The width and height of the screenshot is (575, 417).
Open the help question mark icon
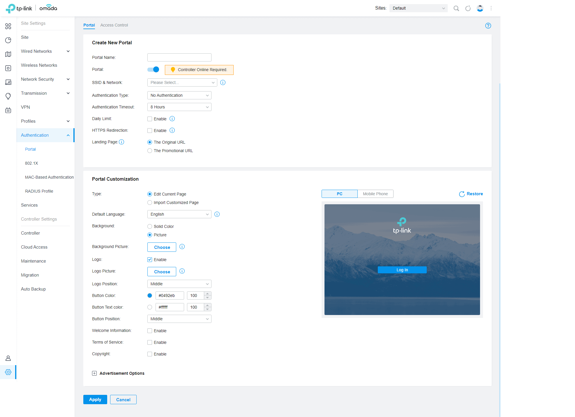coord(488,26)
